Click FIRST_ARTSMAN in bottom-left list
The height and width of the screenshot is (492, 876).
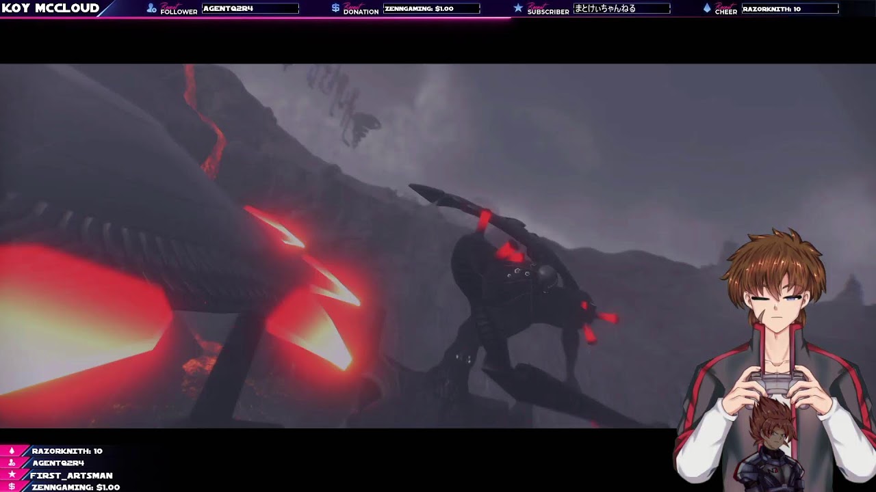coord(71,476)
